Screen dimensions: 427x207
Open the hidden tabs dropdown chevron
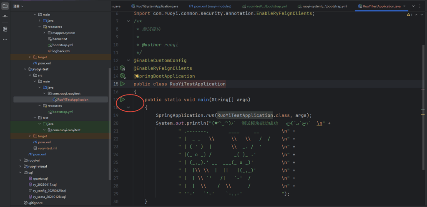(x=413, y=6)
